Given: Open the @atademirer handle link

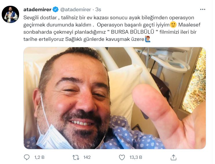Looking at the screenshot, I should pos(75,9).
